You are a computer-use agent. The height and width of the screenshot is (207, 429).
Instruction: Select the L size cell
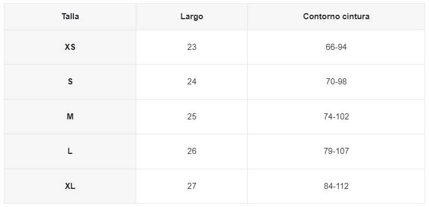[x=70, y=151]
